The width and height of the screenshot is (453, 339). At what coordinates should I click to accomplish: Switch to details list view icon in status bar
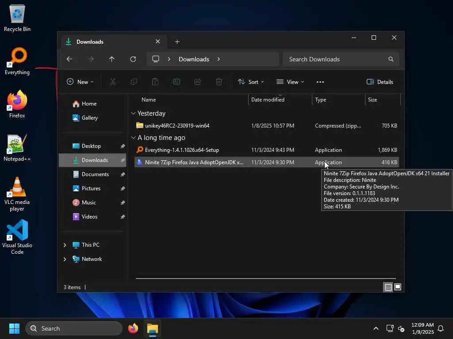point(388,287)
